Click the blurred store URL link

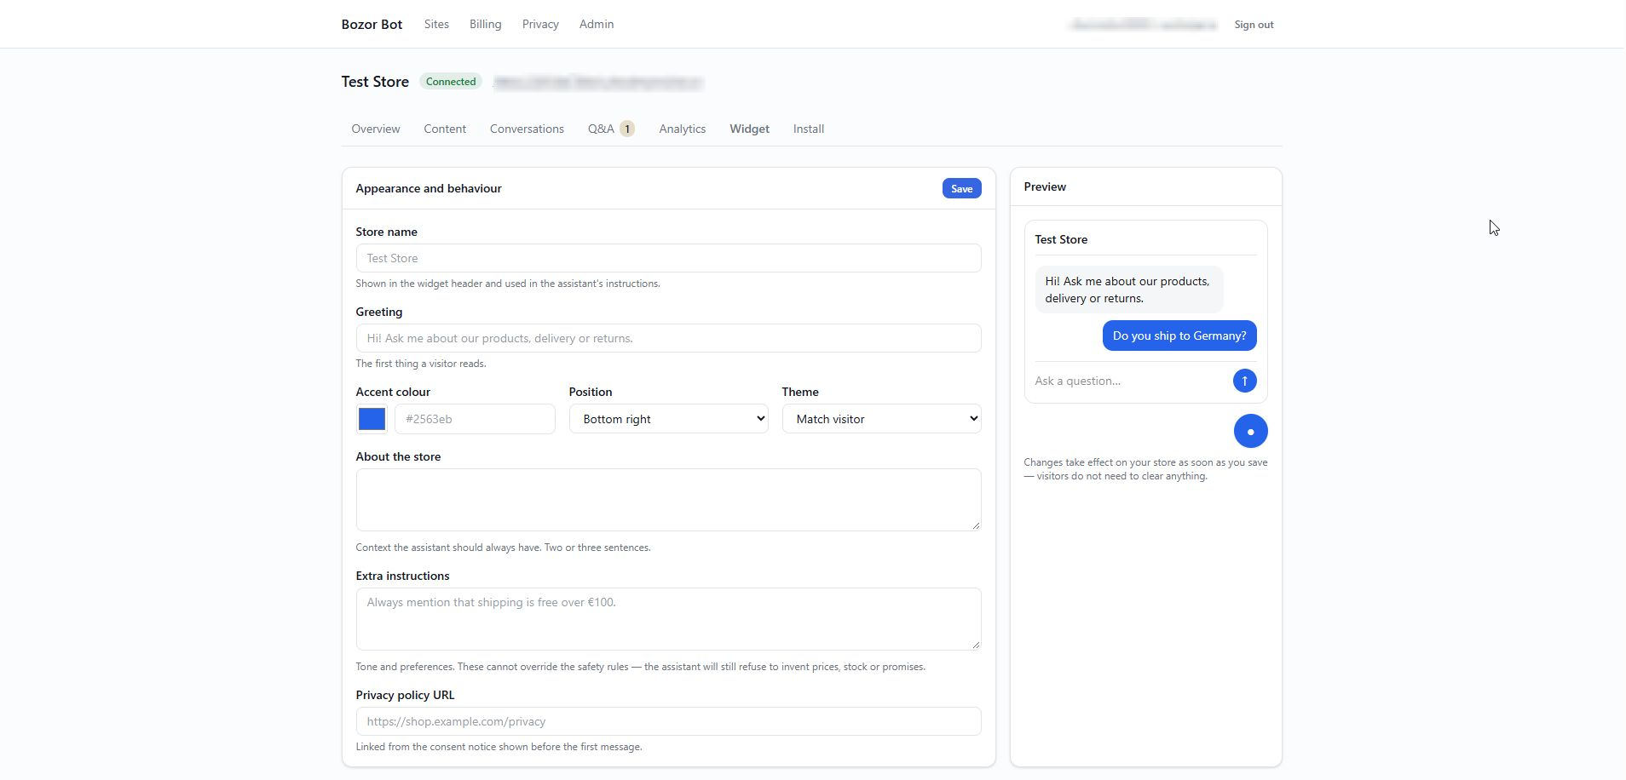point(597,82)
